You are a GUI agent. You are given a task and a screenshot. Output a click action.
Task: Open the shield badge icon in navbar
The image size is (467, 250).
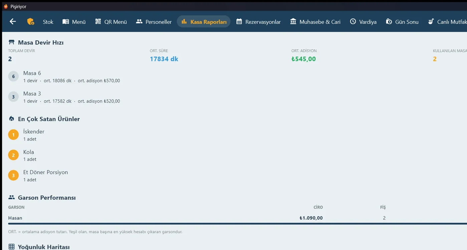click(x=30, y=22)
